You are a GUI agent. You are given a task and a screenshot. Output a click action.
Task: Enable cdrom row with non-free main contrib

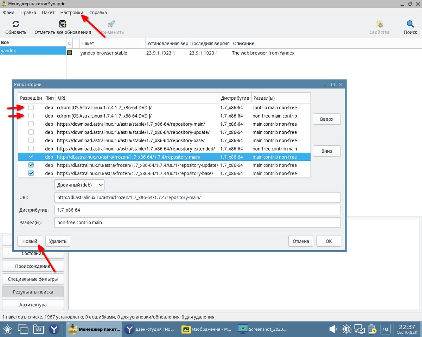pos(31,115)
